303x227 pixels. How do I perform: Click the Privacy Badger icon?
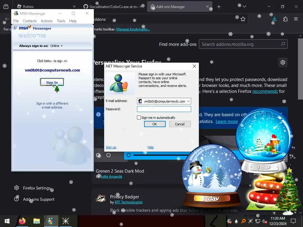101,198
